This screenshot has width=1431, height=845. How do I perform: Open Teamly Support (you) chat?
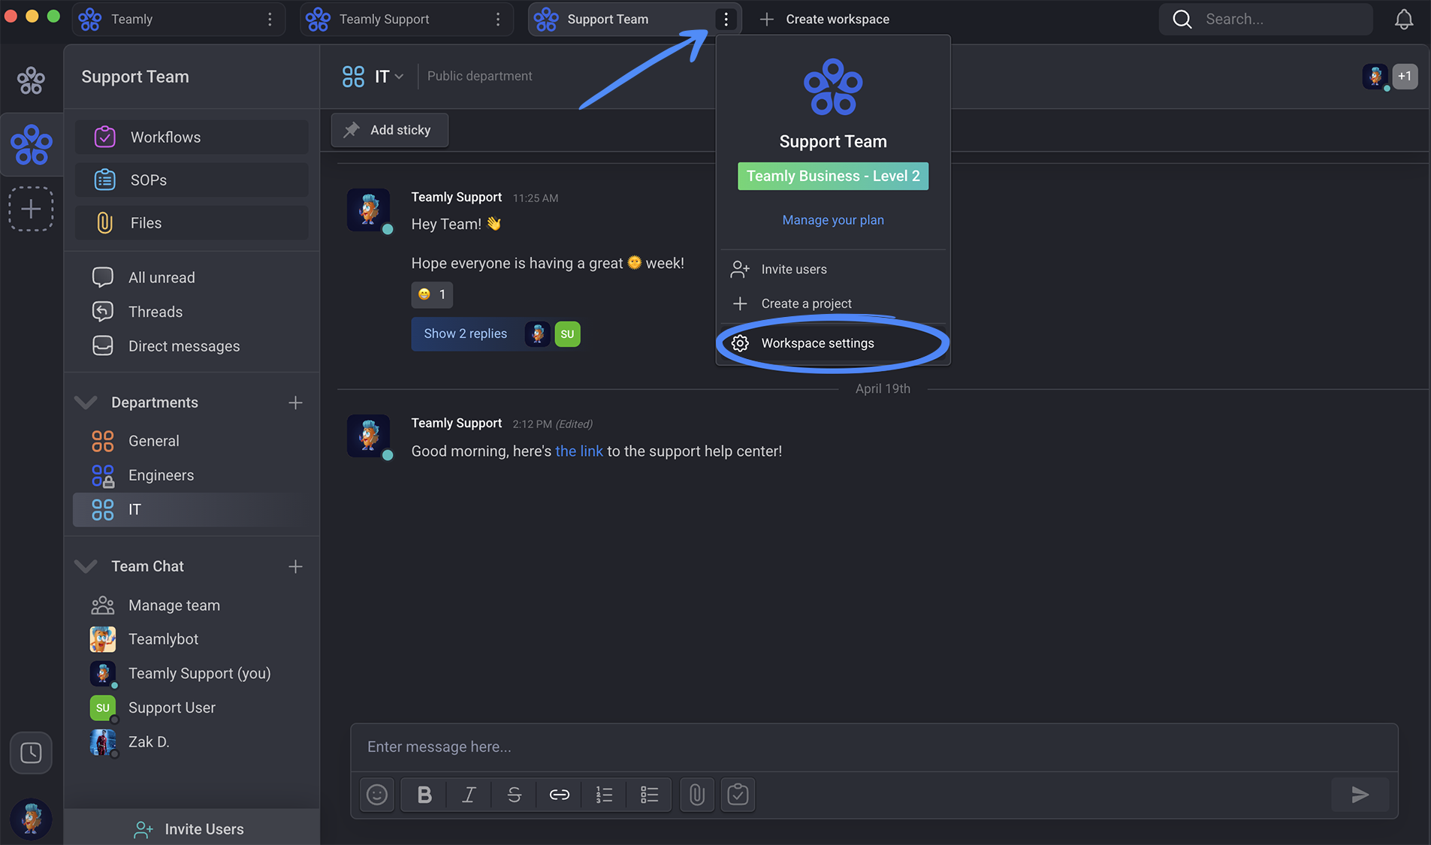(192, 674)
